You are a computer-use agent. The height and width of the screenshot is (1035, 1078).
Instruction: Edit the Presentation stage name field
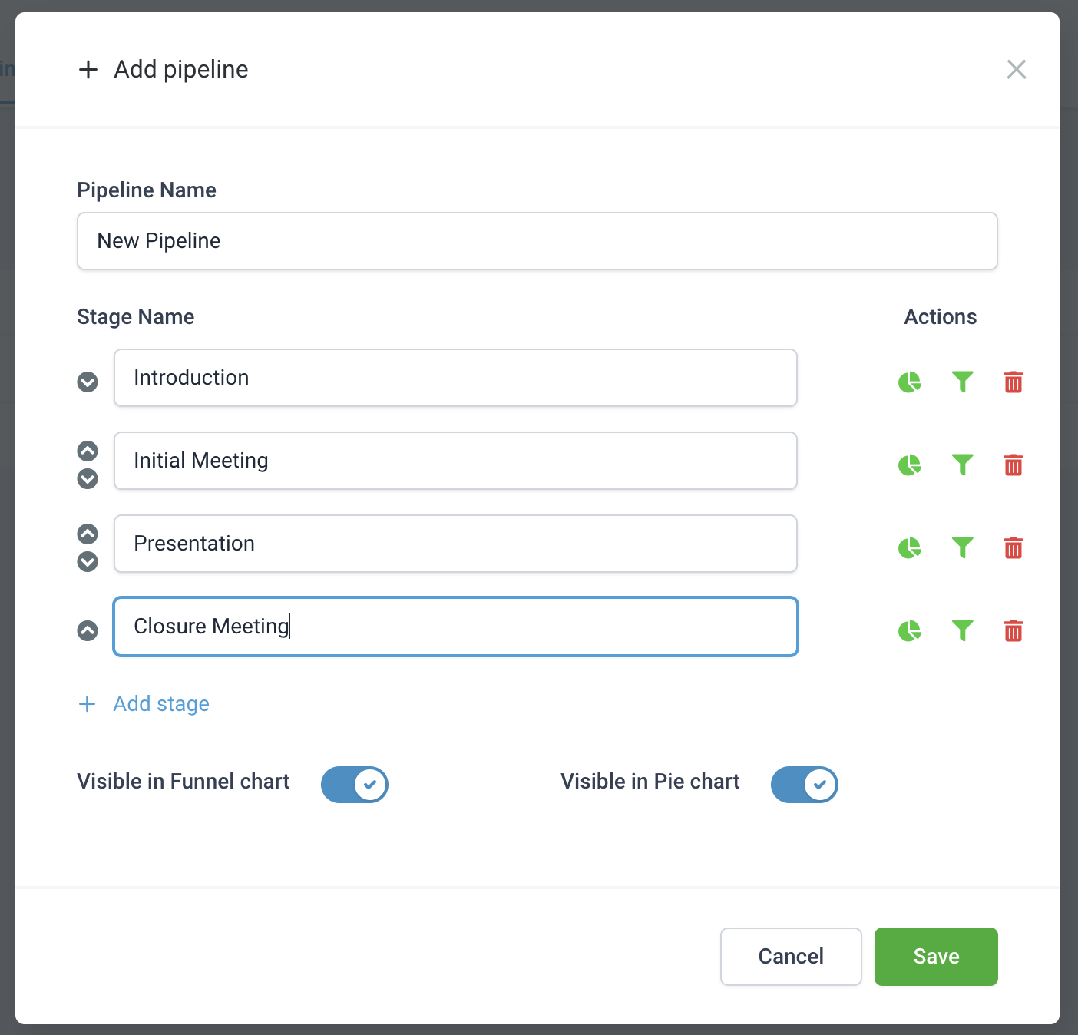point(455,544)
